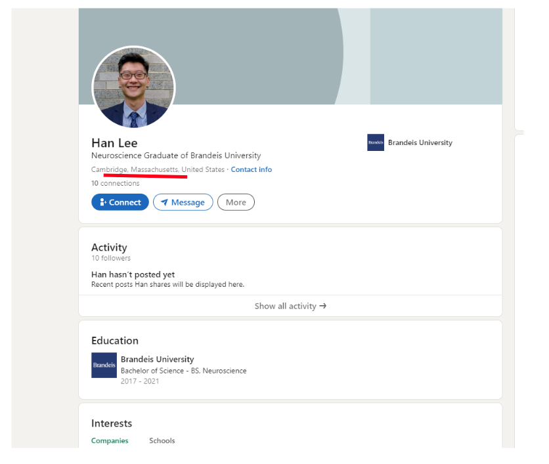The image size is (549, 464).
Task: Open the More options button
Action: (236, 202)
